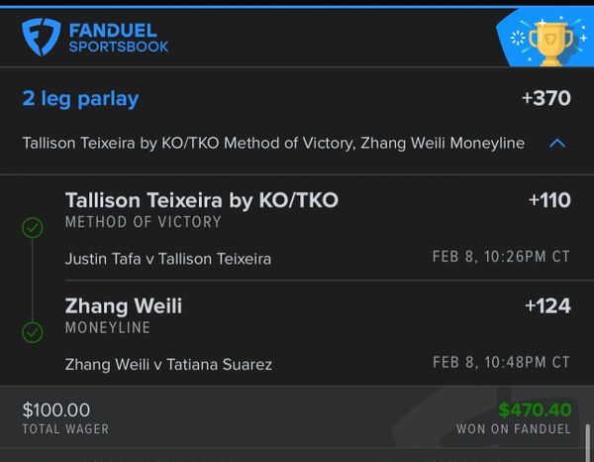594x462 pixels.
Task: Click the Zhang Weili leg green checkmark
Action: [33, 332]
